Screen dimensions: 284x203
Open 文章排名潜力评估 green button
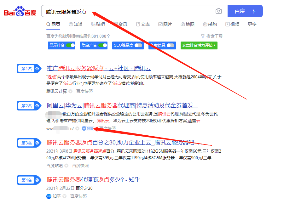point(199,45)
